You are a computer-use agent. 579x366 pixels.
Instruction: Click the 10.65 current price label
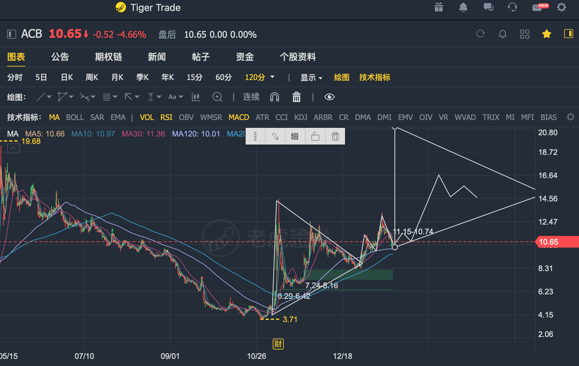557,242
